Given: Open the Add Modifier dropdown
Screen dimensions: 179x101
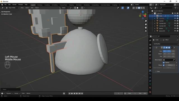Looking at the screenshot, I should coord(166,44).
